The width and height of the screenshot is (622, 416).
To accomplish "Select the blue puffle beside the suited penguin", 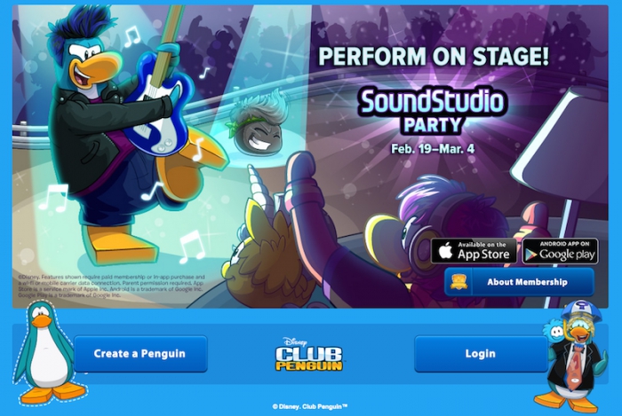I will click(x=553, y=332).
